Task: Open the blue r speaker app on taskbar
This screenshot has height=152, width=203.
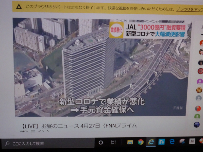Action: coord(161,142)
